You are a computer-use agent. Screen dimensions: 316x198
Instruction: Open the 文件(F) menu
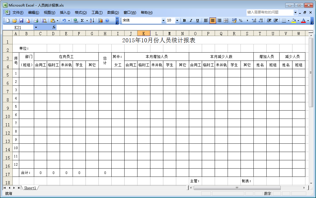[x=18, y=13]
